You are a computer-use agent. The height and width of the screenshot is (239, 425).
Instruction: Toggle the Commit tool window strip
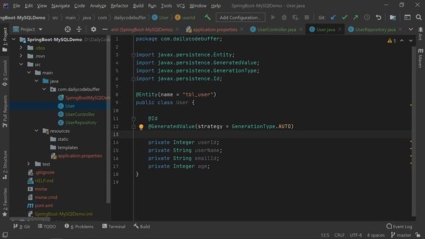[5, 73]
